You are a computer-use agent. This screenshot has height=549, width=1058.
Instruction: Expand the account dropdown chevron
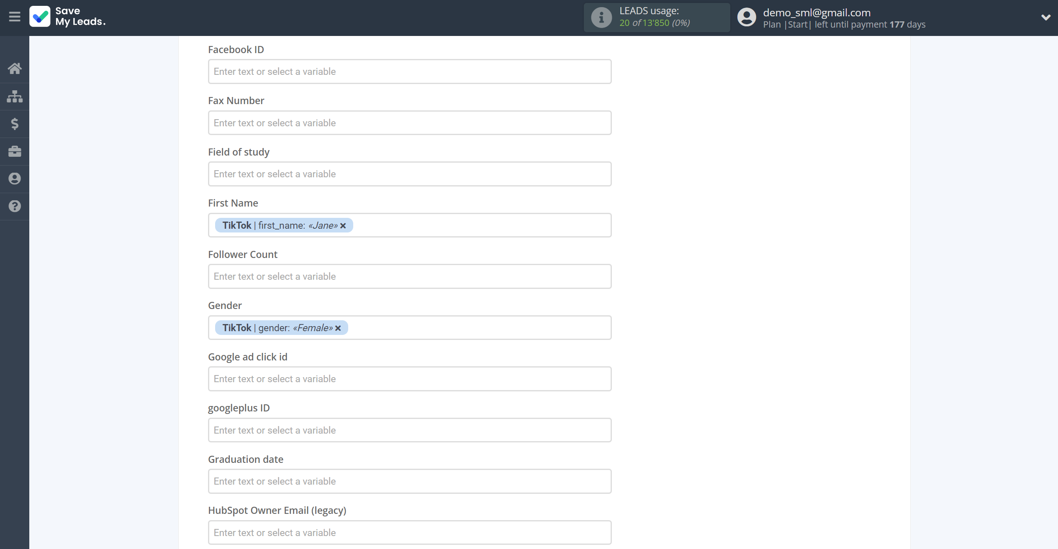1045,18
